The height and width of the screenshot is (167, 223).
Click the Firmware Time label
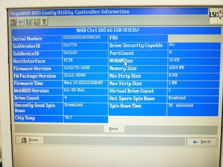[x=29, y=83]
